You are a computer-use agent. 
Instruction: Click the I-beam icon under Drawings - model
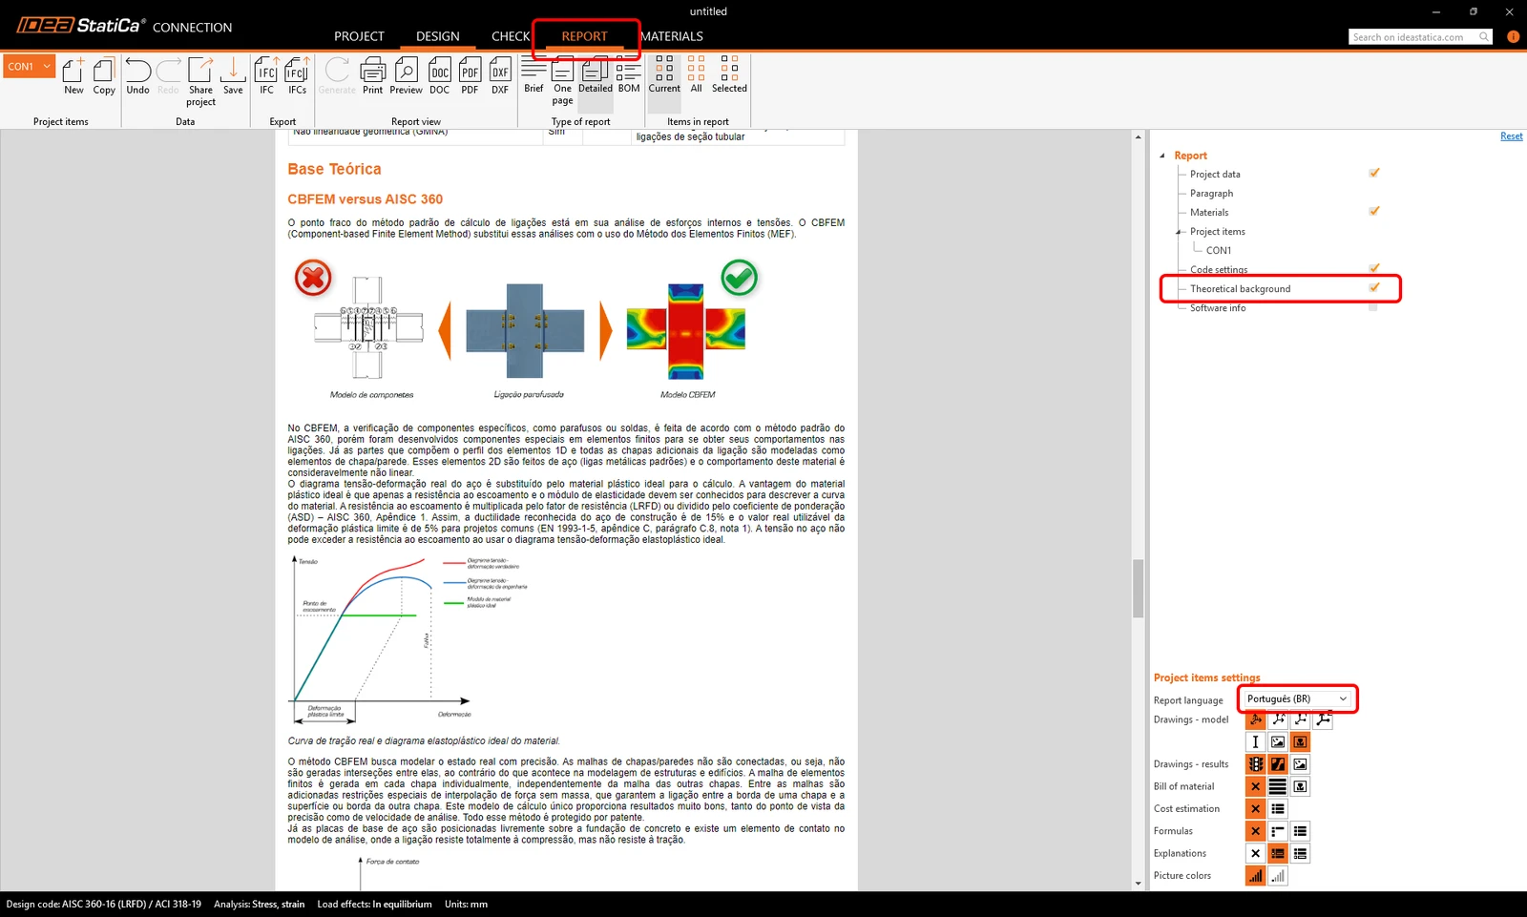[x=1255, y=741]
